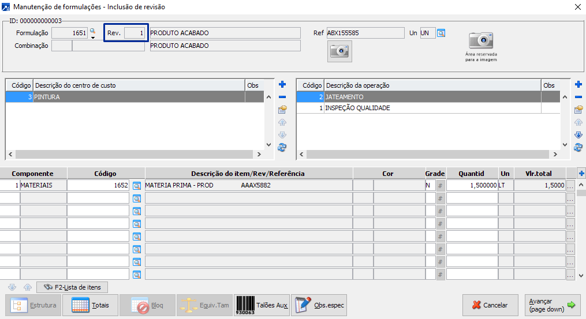Click the grade # button in MATERIAIS row
The height and width of the screenshot is (319, 586).
[441, 186]
